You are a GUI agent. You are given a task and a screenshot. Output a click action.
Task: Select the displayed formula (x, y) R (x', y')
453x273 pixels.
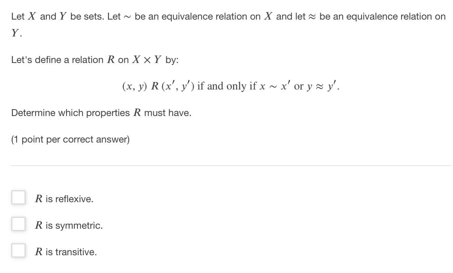[158, 86]
